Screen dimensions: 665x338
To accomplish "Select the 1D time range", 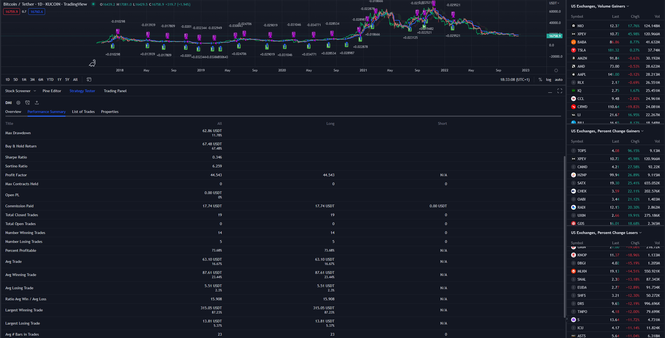I will pyautogui.click(x=8, y=79).
